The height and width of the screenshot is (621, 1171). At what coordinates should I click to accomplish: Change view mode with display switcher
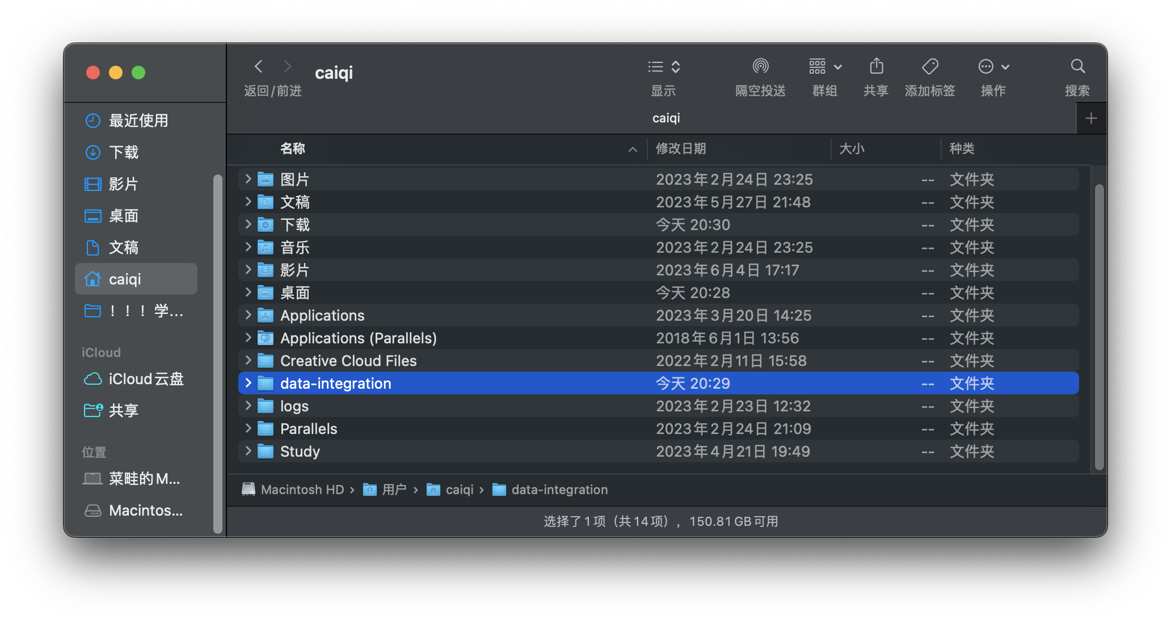663,67
